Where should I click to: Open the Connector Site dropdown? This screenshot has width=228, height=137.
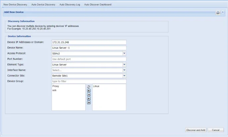pos(124,76)
